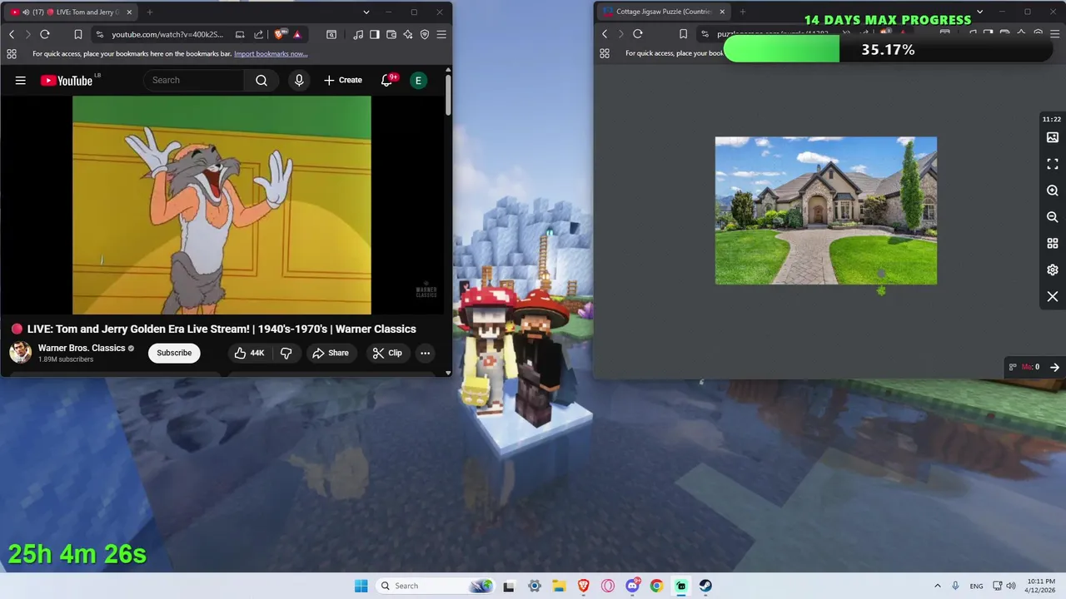
Task: Open a new tab in YouTube window
Action: [x=150, y=12]
